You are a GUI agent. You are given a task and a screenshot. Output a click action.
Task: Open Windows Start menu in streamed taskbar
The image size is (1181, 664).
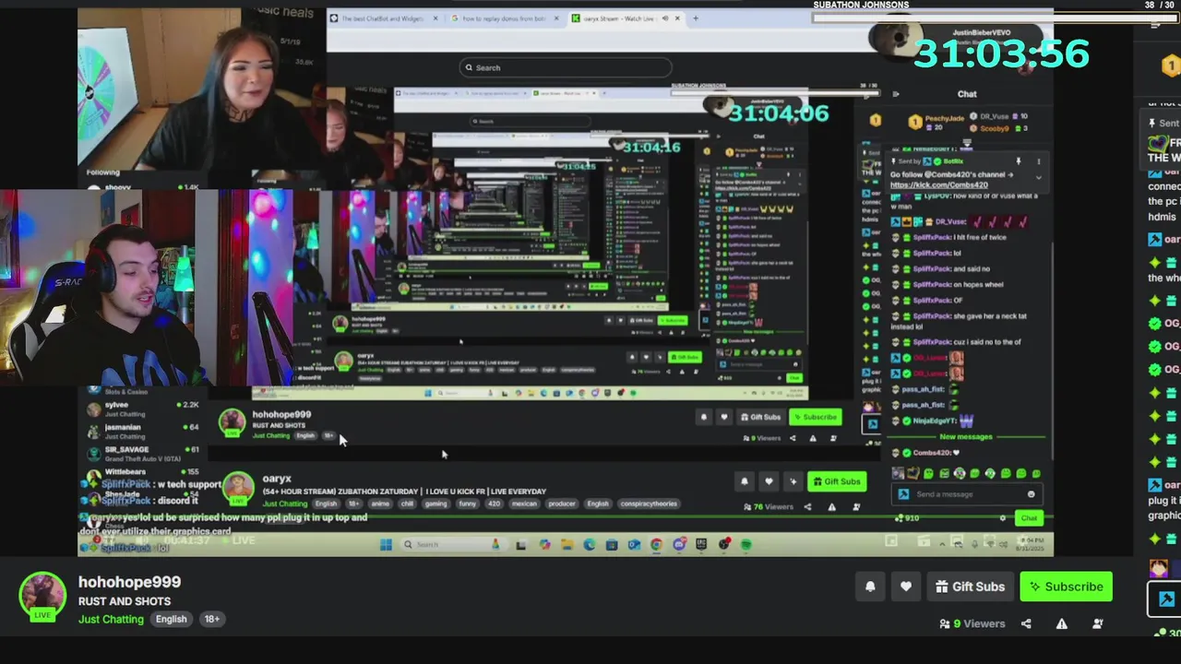385,544
